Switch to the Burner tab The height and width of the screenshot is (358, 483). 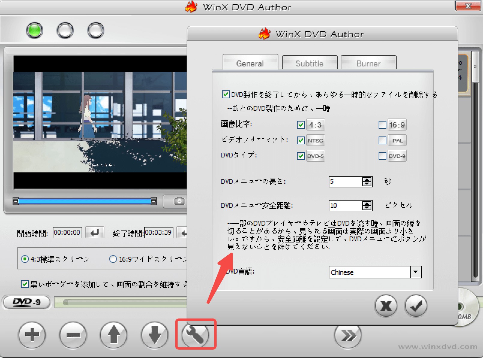point(368,63)
